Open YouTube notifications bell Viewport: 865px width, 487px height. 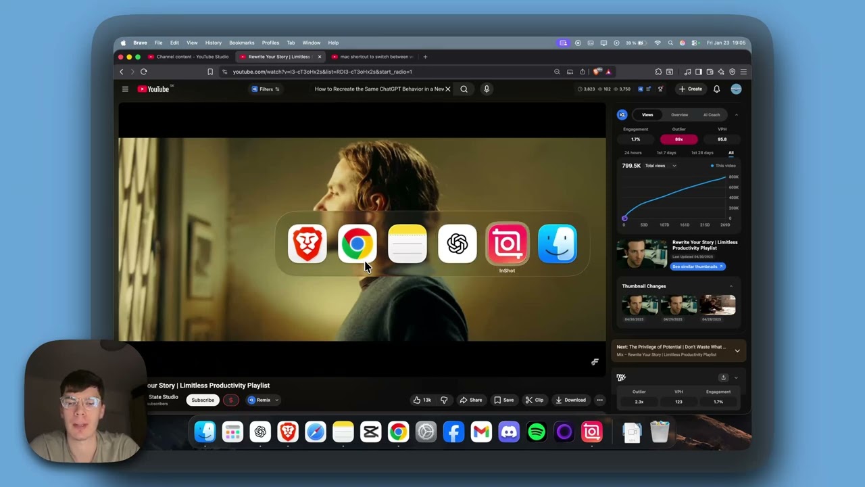click(717, 89)
